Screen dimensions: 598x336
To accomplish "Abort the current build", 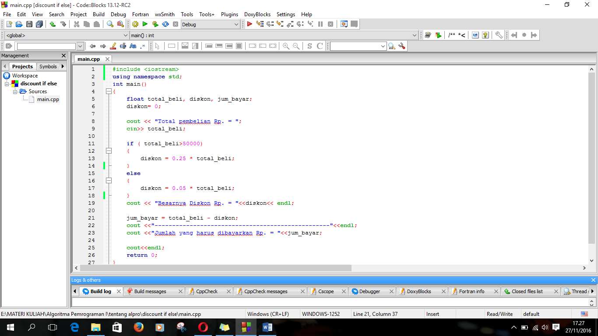I will 176,24.
